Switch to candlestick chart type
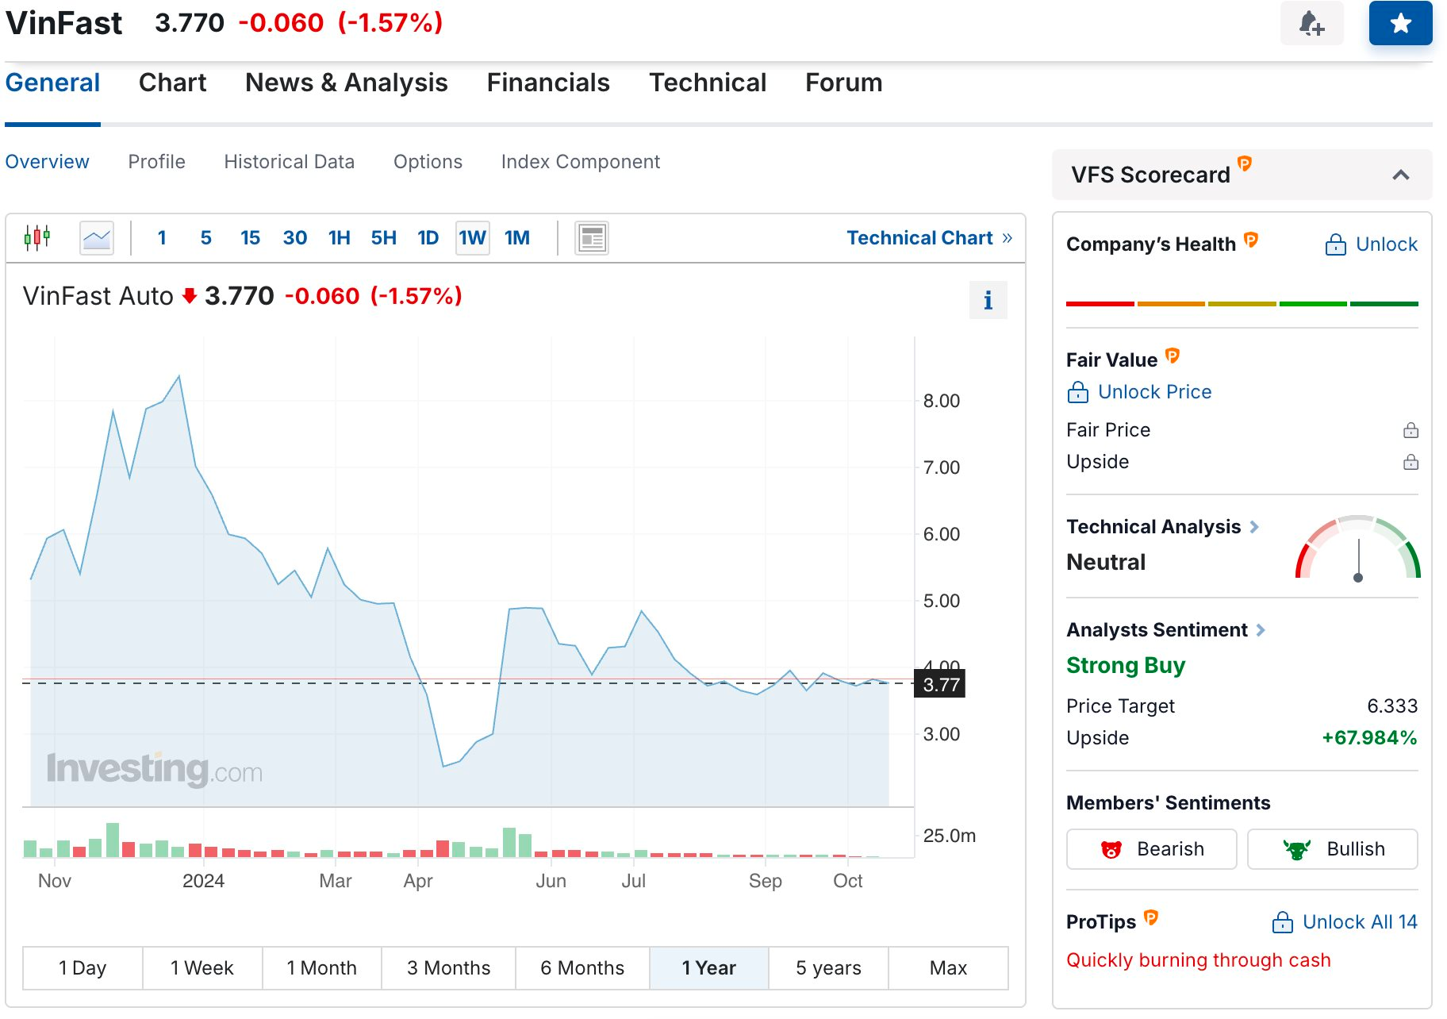 pyautogui.click(x=37, y=237)
